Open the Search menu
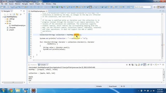The image size is (166, 93). tap(32, 4)
